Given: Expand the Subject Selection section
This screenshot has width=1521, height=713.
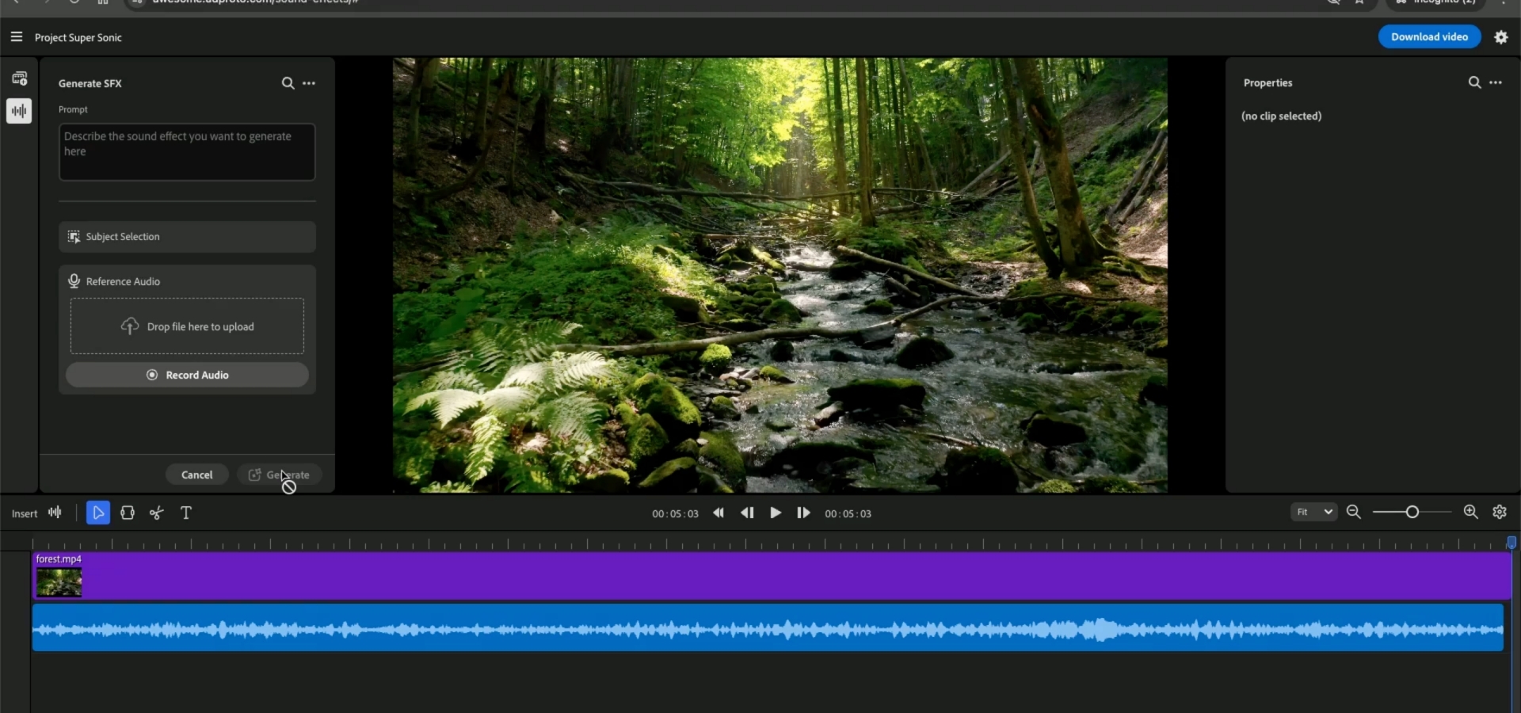Looking at the screenshot, I should tap(187, 237).
